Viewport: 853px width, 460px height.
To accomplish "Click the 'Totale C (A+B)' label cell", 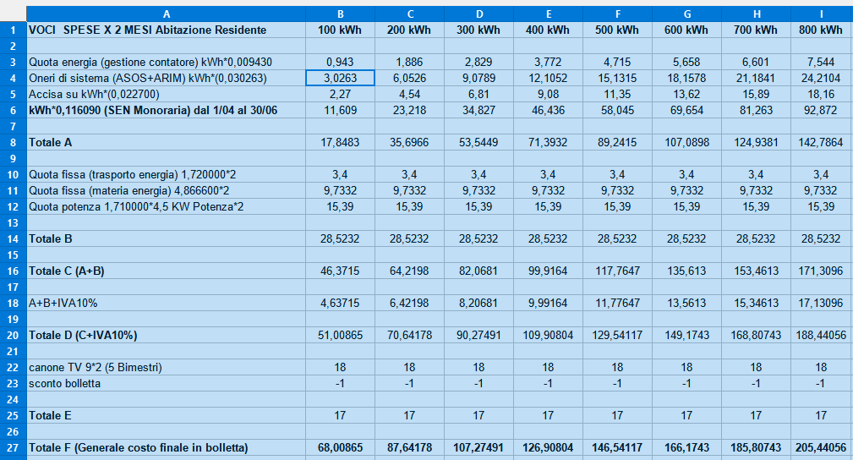I will point(166,271).
